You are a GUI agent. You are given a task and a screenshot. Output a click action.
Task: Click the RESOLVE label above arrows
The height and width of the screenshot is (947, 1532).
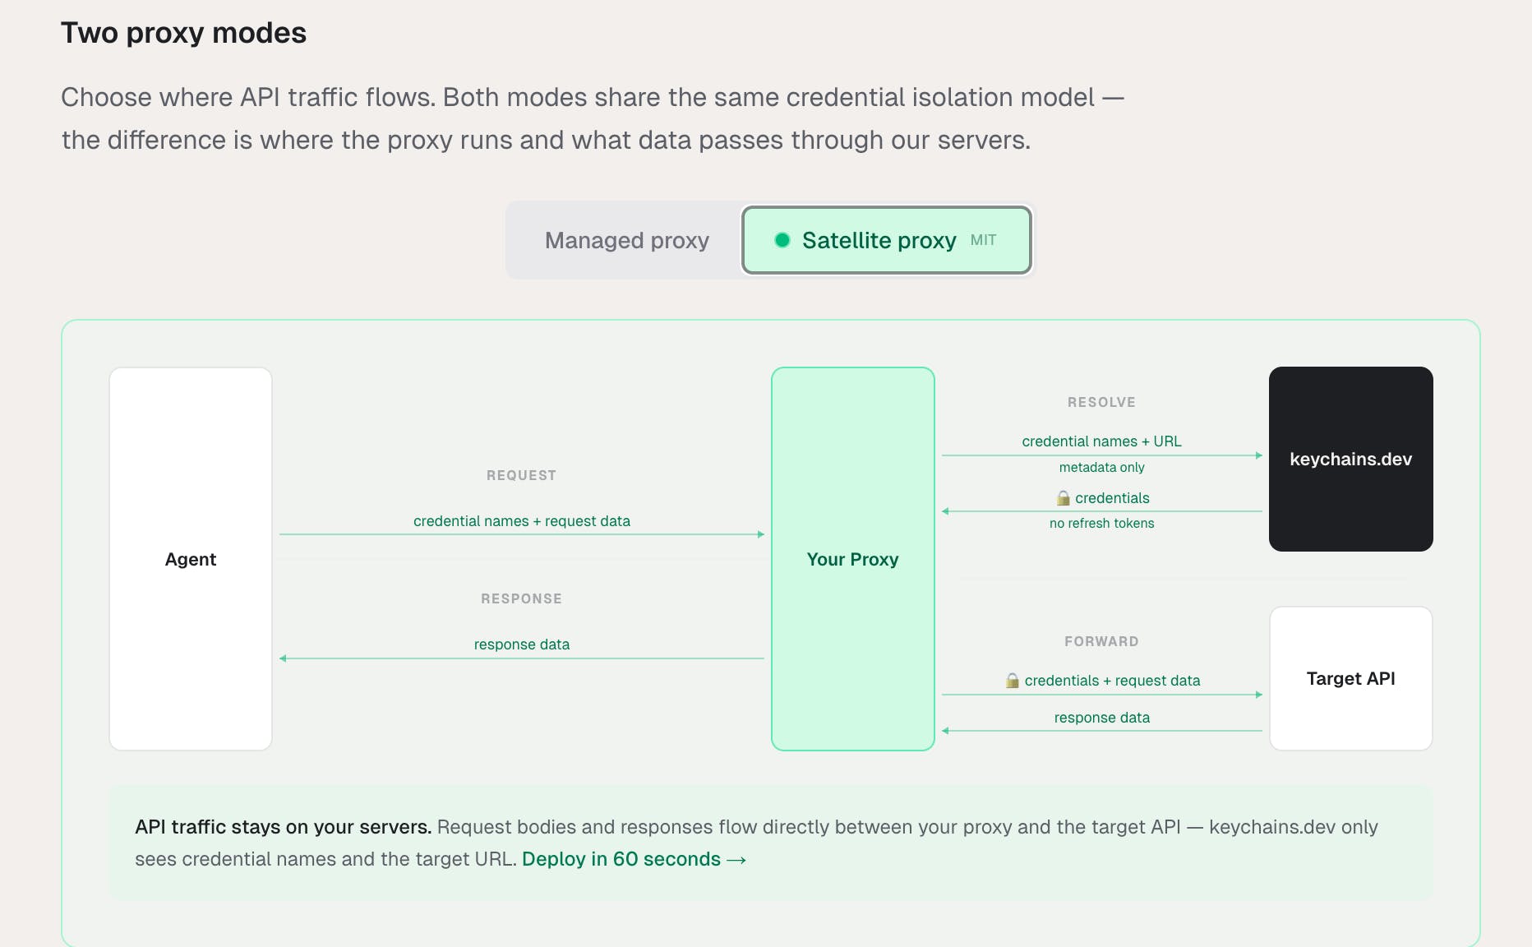[x=1101, y=402]
